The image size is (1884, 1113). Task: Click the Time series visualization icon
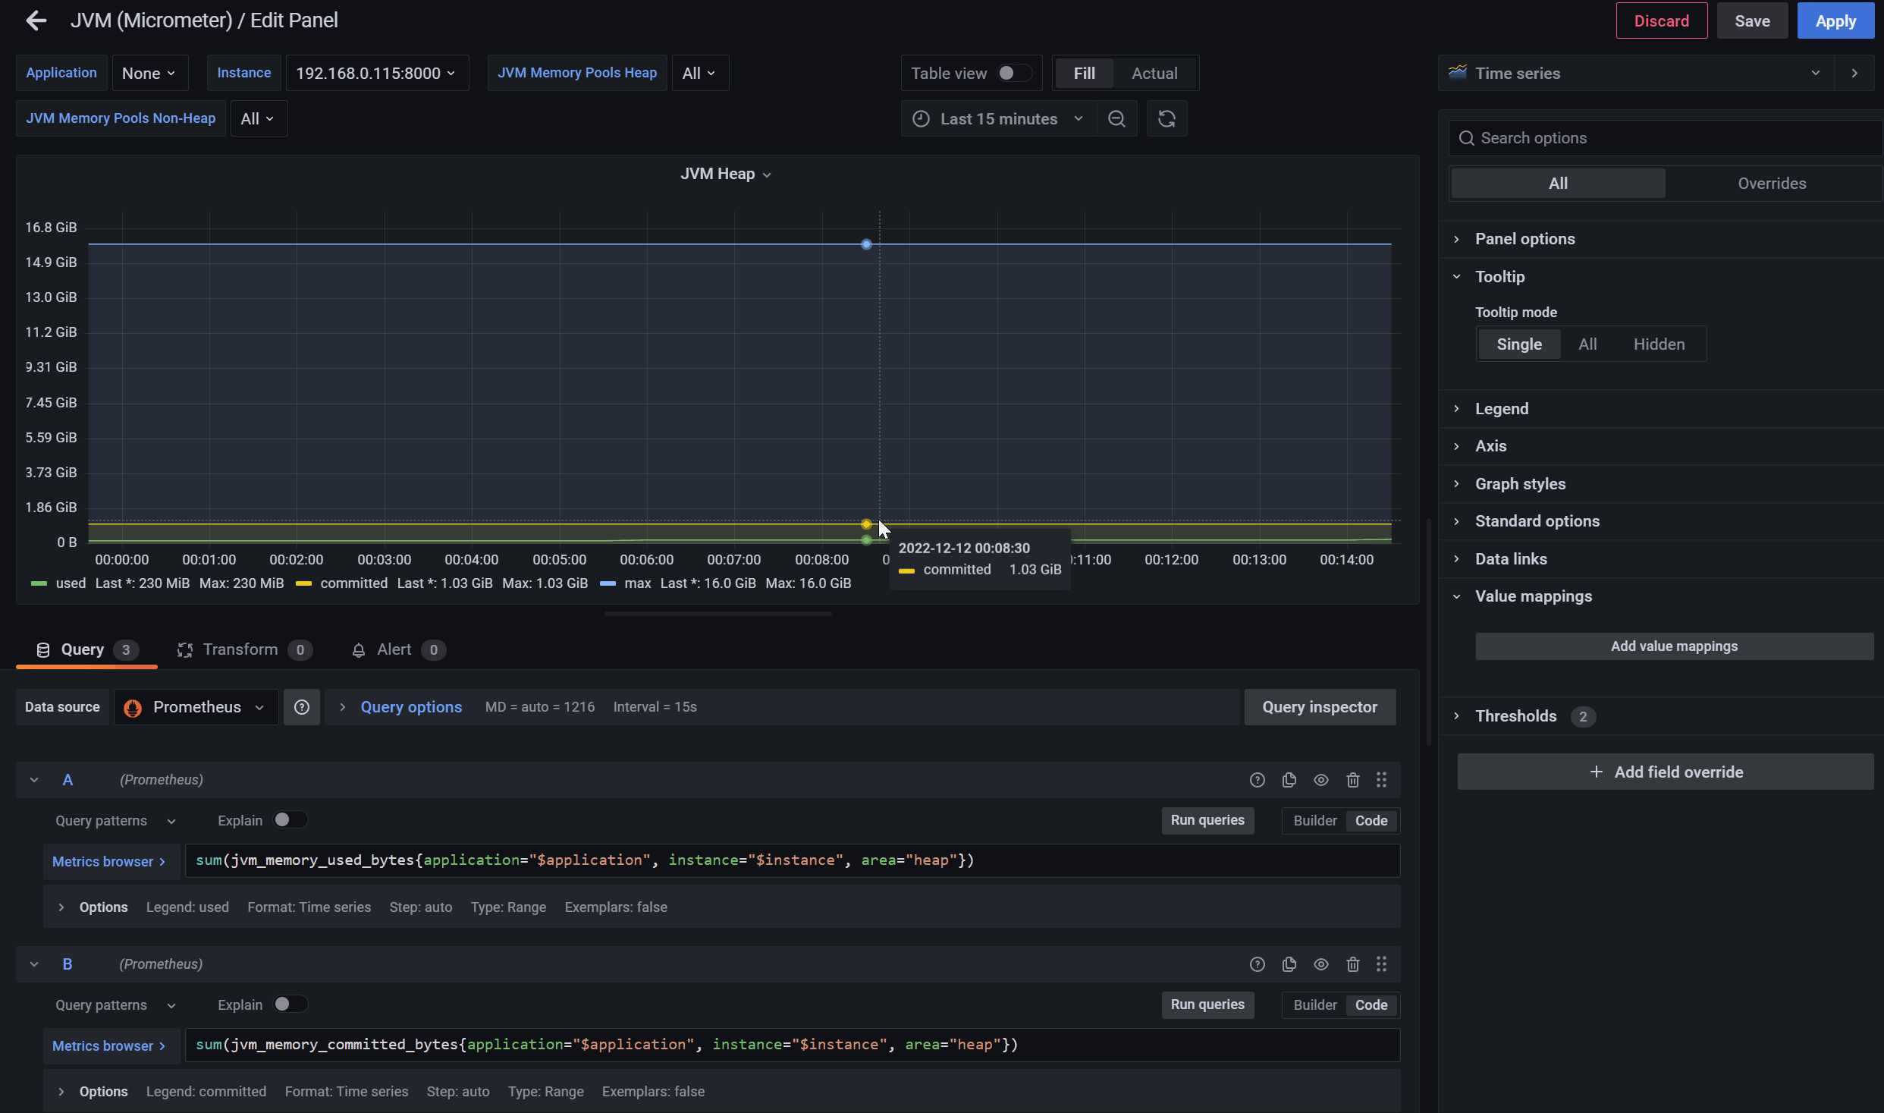click(1458, 73)
